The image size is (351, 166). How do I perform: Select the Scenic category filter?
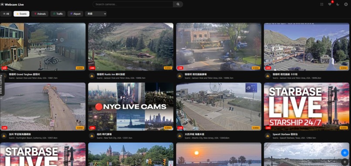pos(21,14)
